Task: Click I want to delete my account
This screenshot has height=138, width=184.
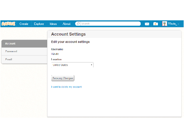Action: 66,87
